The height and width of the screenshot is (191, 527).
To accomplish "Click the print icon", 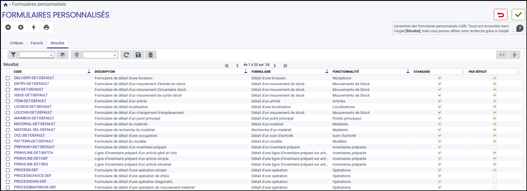I will click(46, 27).
